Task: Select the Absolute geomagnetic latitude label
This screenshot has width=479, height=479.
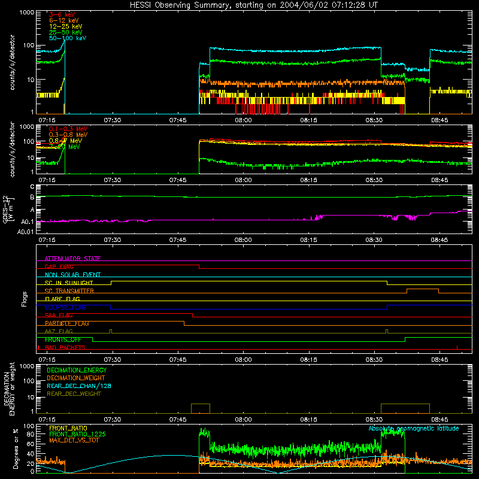Action: pyautogui.click(x=414, y=428)
